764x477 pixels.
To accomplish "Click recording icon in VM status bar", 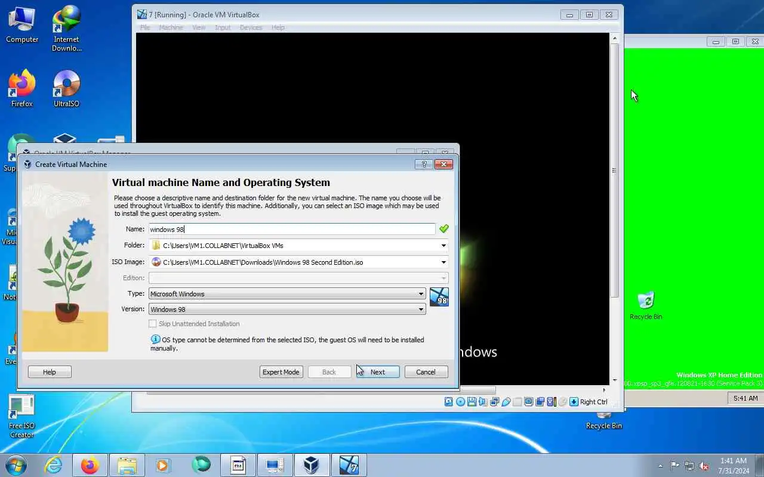I will 540,402.
